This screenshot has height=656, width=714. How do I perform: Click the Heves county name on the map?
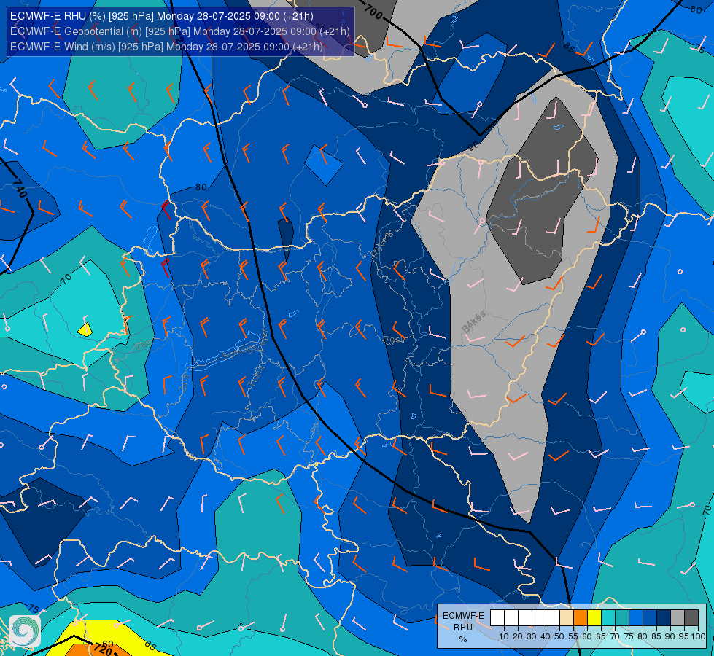coord(384,246)
